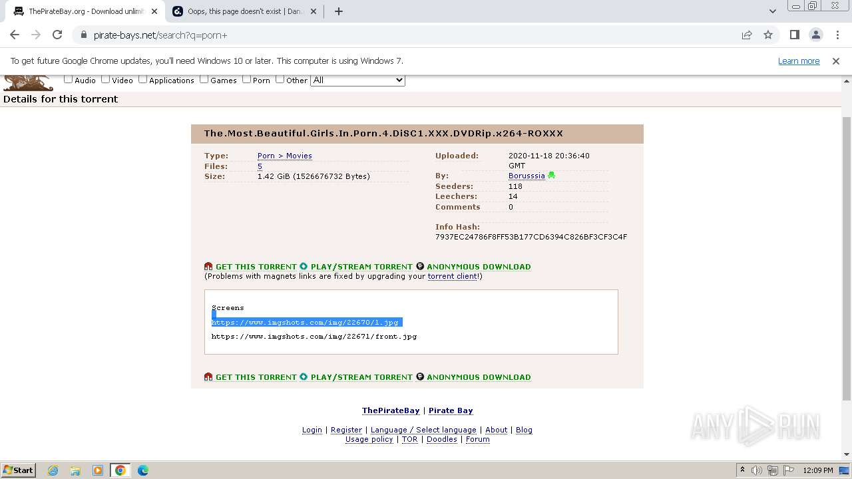852x479 pixels.
Task: Open uploader Borusssia's profile
Action: pyautogui.click(x=527, y=176)
